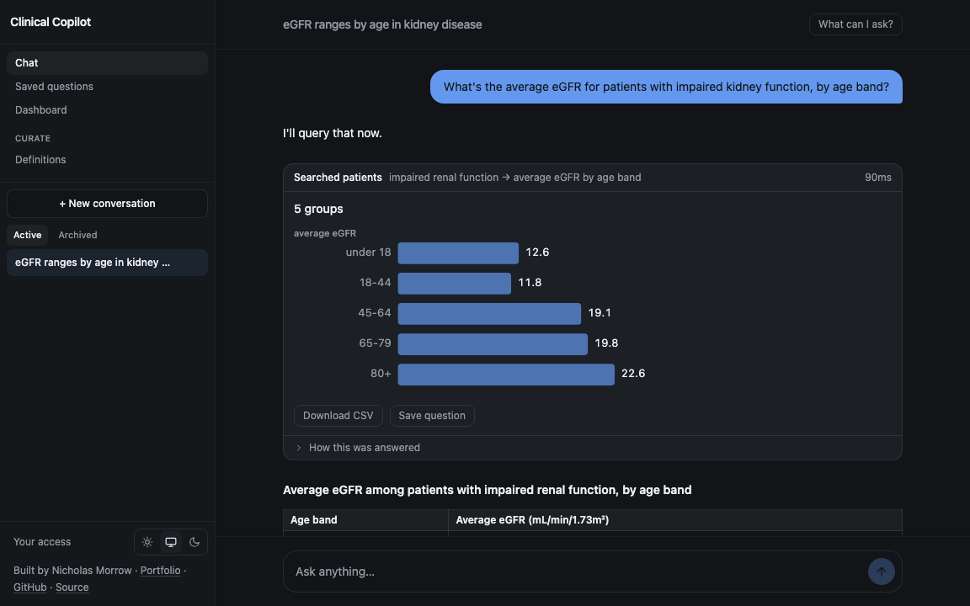The image size is (970, 606).
Task: Send message with arrow button
Action: pyautogui.click(x=881, y=571)
